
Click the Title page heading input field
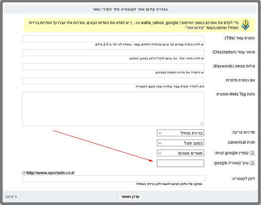[x=113, y=39]
